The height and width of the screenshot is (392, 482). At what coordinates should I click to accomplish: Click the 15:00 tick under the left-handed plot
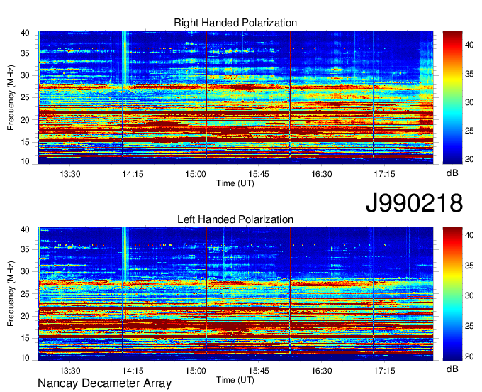tap(196, 370)
